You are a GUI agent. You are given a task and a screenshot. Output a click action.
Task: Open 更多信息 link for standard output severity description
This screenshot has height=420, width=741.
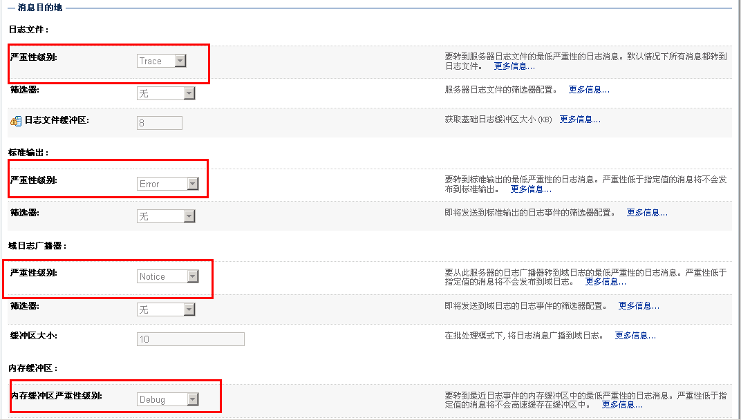pyautogui.click(x=531, y=189)
